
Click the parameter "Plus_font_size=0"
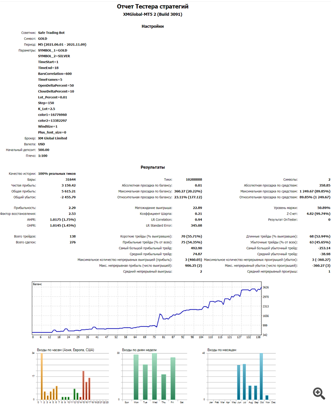(x=52, y=132)
